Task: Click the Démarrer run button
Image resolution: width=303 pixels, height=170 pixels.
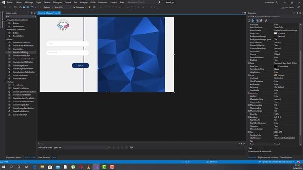Action: pos(80,8)
